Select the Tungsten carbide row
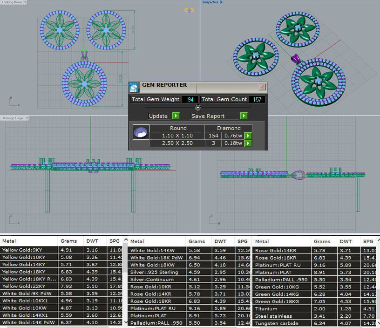This screenshot has height=328, width=380. point(314,323)
